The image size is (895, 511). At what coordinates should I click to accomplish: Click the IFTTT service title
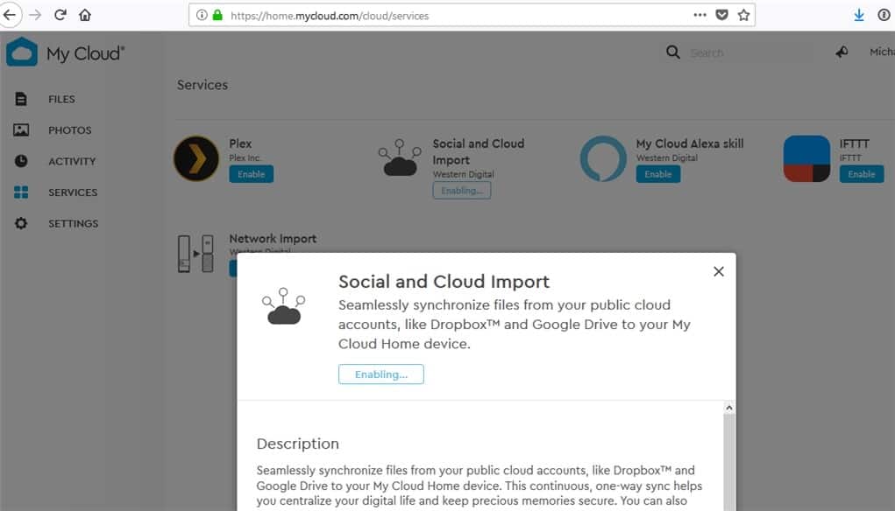pyautogui.click(x=855, y=143)
